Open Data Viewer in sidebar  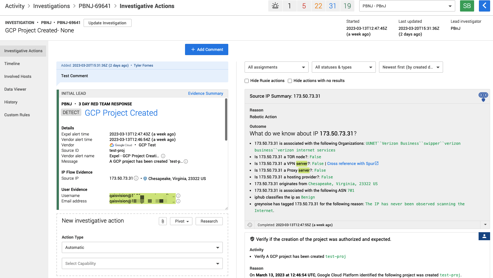[x=15, y=89]
